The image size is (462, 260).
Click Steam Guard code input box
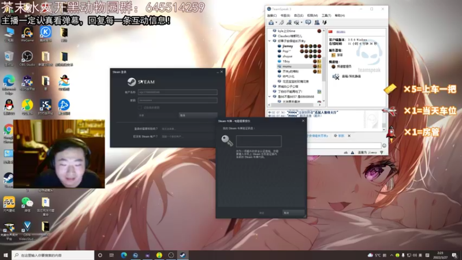point(259,141)
